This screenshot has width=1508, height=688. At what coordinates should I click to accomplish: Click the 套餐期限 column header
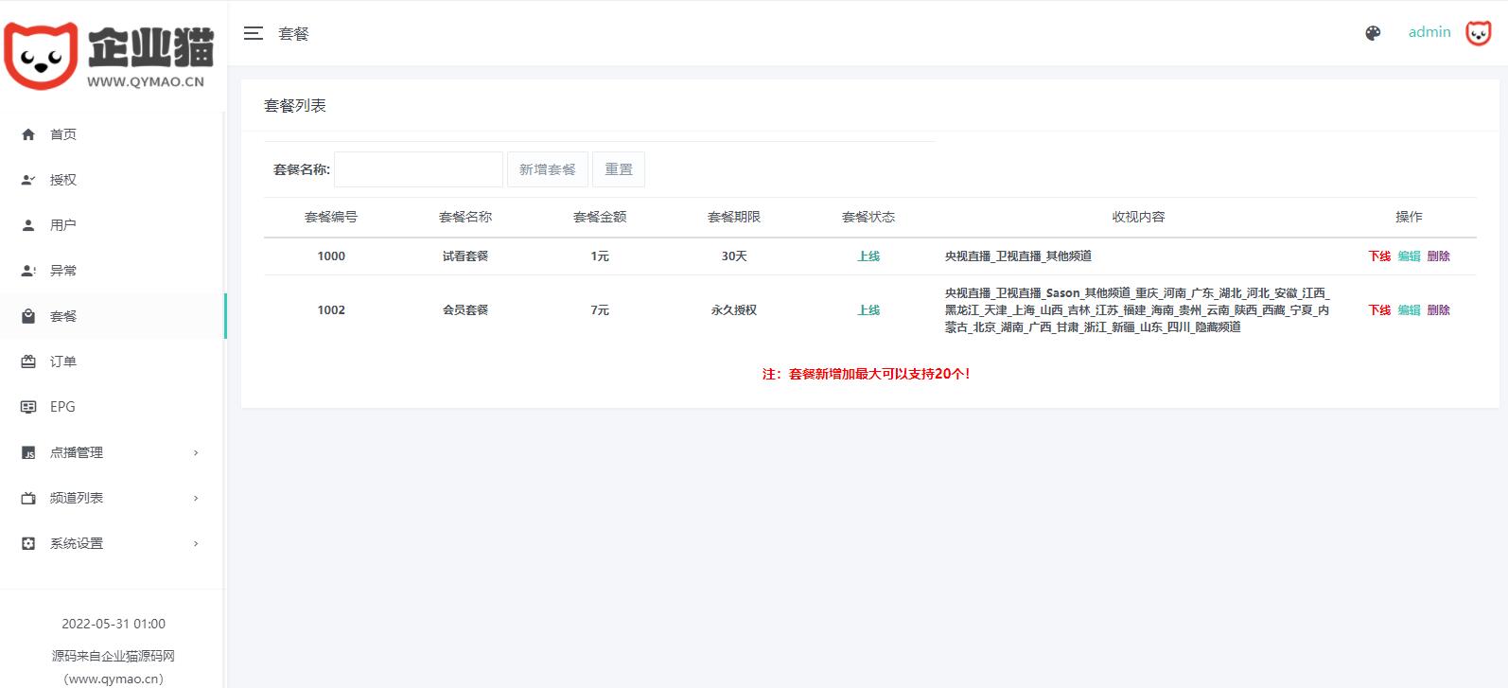tap(734, 217)
